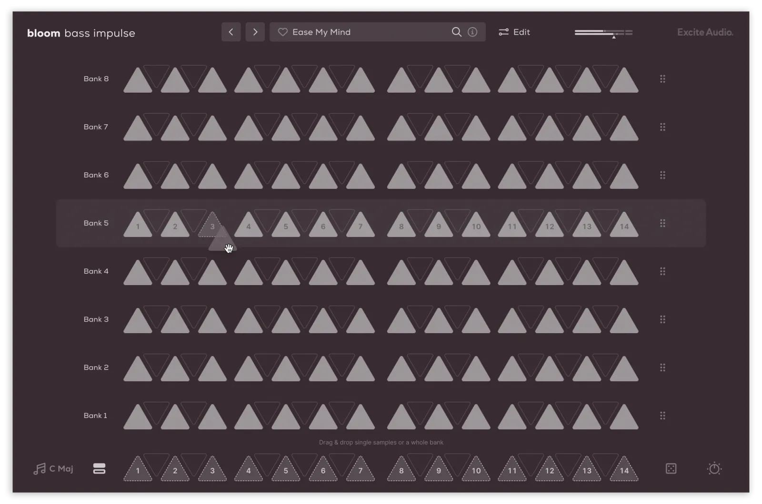Favorite the Ease My Mind preset heart
Viewport: 762px width, 504px height.
[x=283, y=32]
